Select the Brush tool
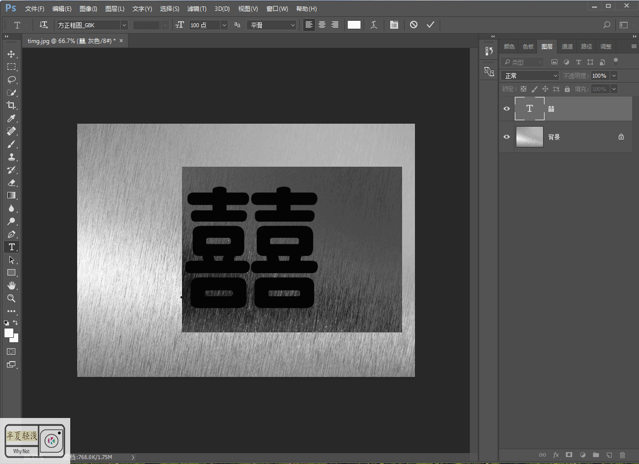639x464 pixels. click(11, 144)
